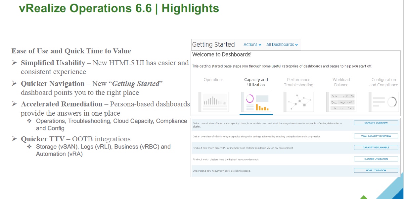Open the Performance Troubleshooting scatter graph icon
This screenshot has width=404, height=199.
tap(298, 102)
